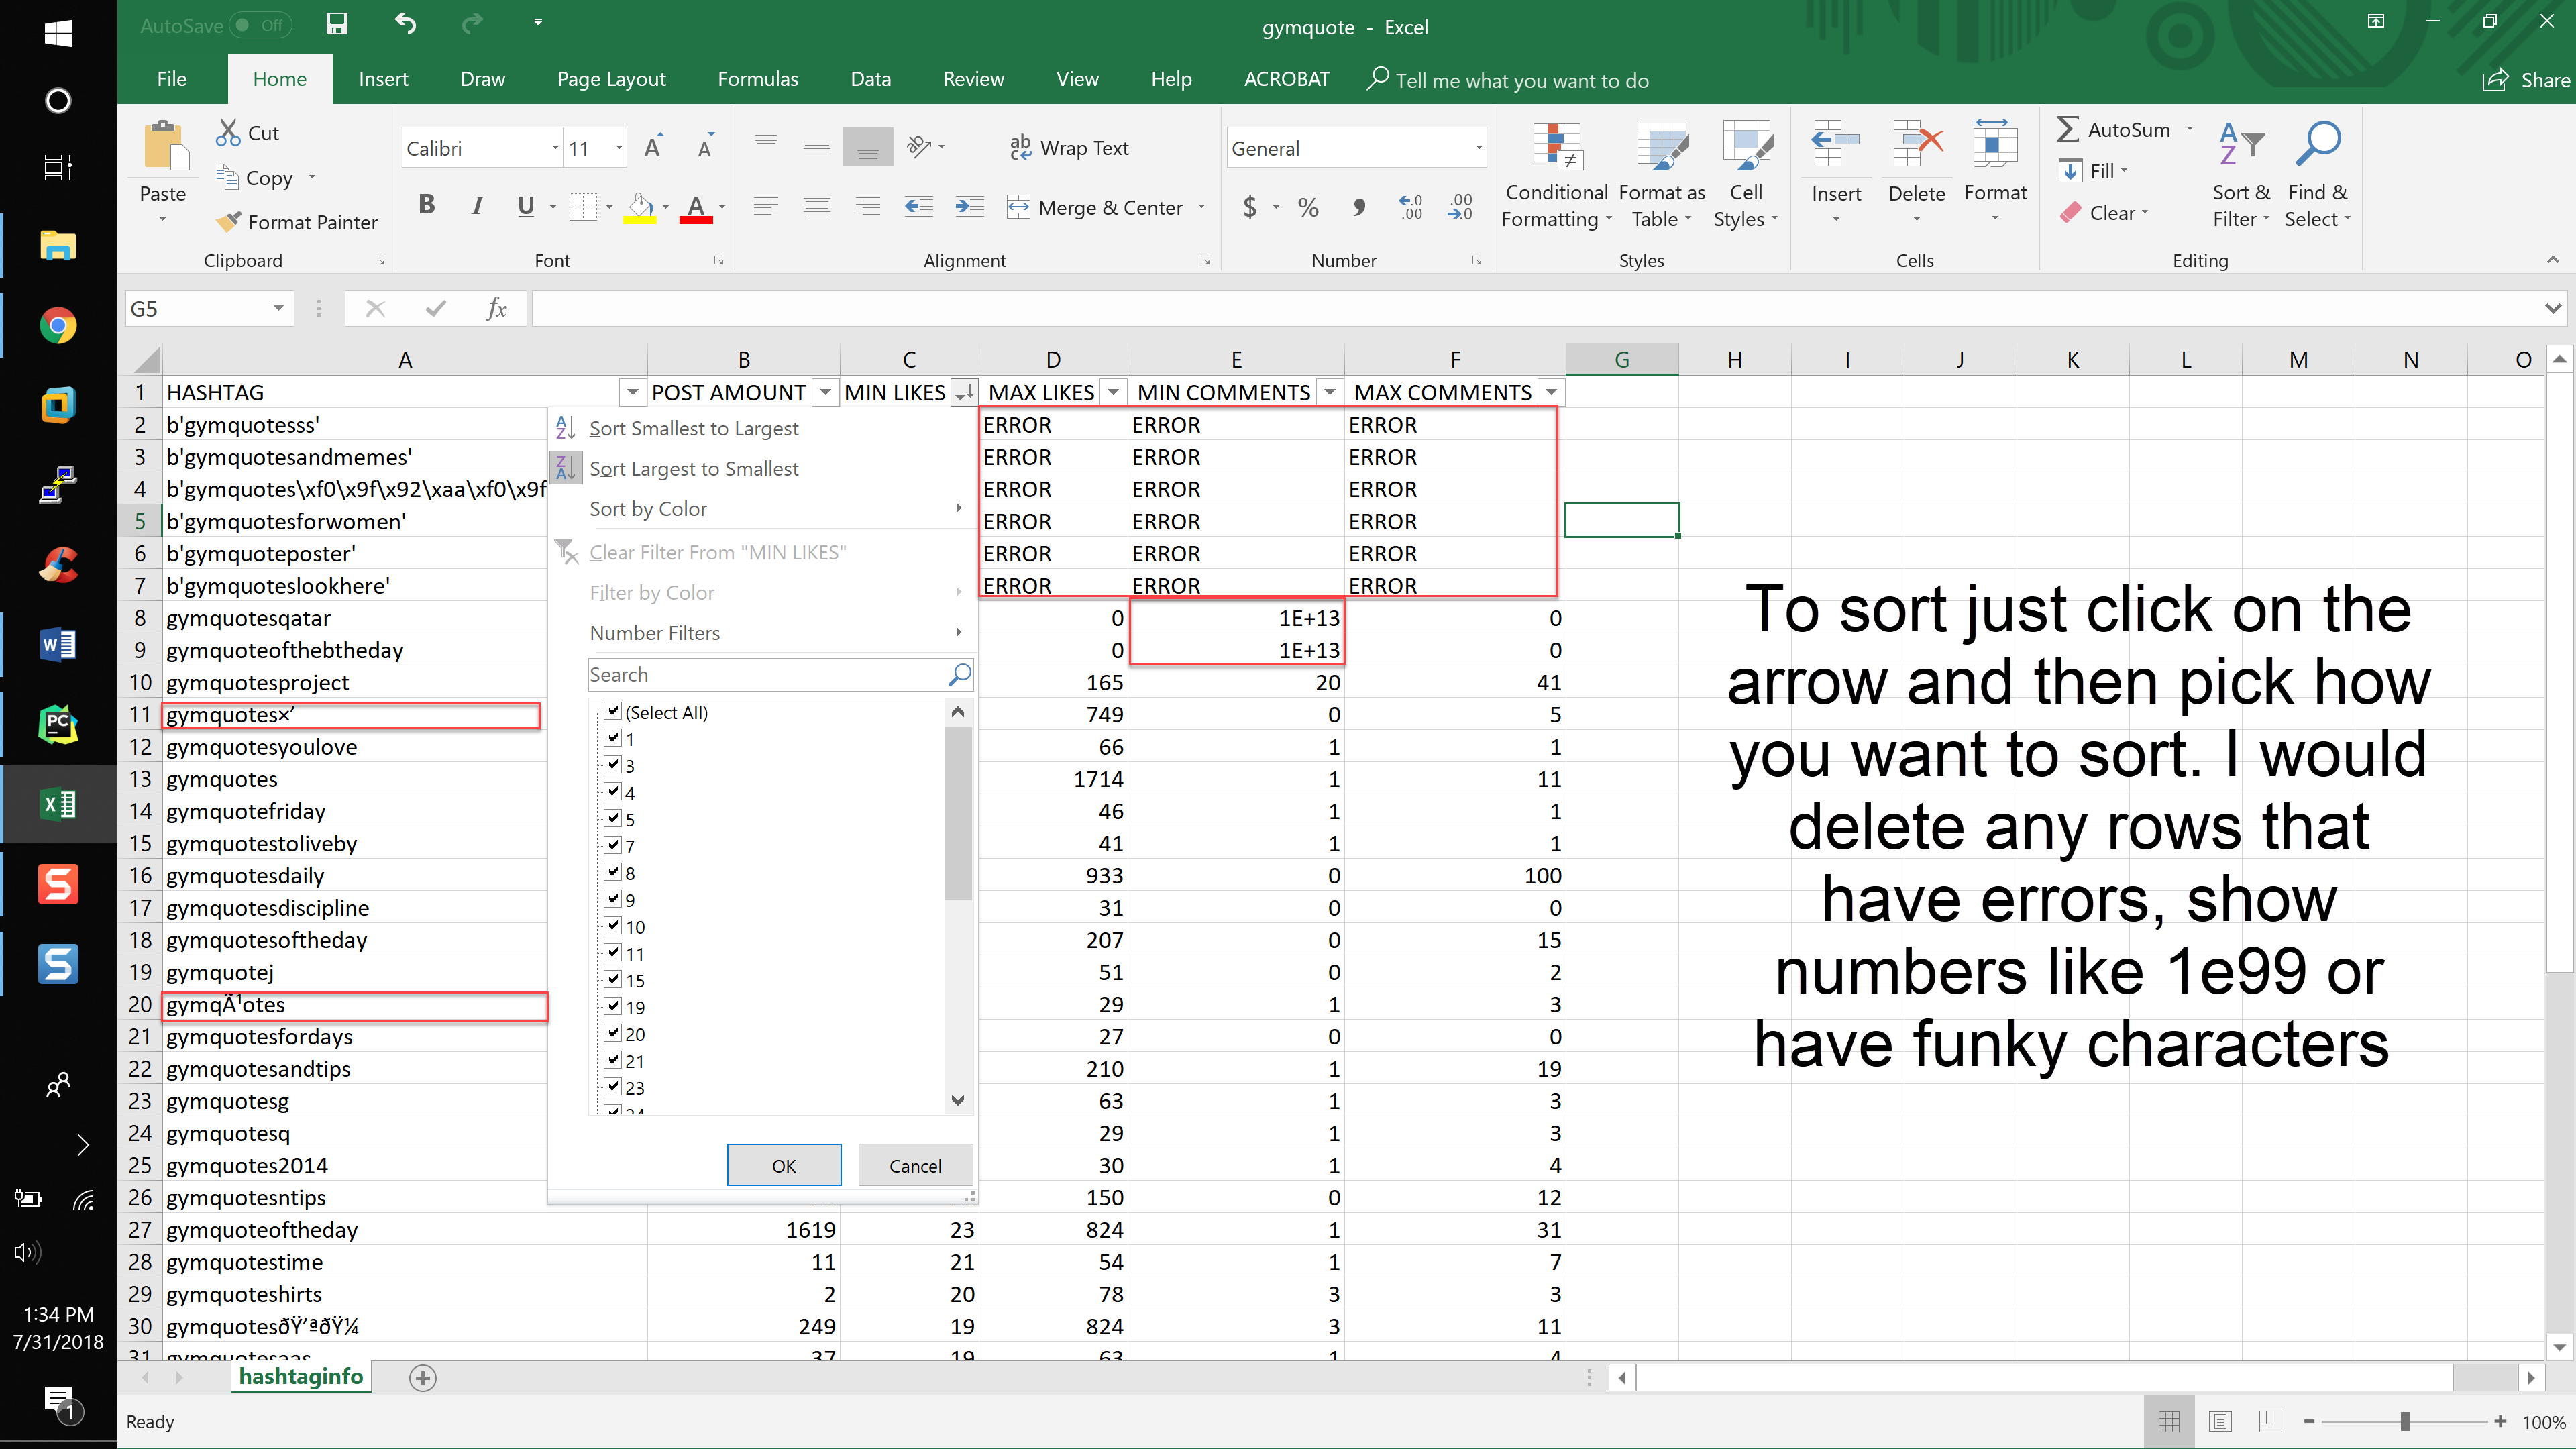Choose Sort Smallest to Largest
Screen dimensions: 2576x1449
point(693,429)
